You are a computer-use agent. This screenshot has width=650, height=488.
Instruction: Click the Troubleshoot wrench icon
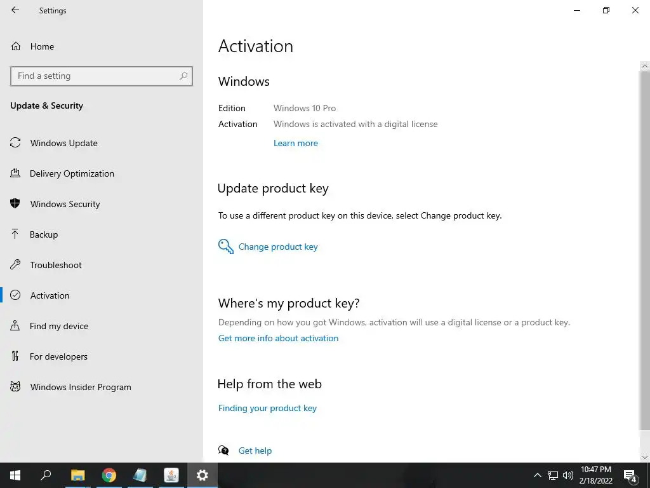pos(15,264)
